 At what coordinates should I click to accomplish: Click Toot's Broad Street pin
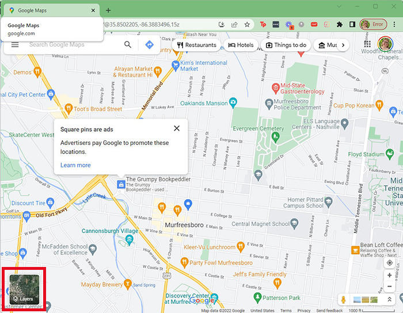tap(69, 109)
